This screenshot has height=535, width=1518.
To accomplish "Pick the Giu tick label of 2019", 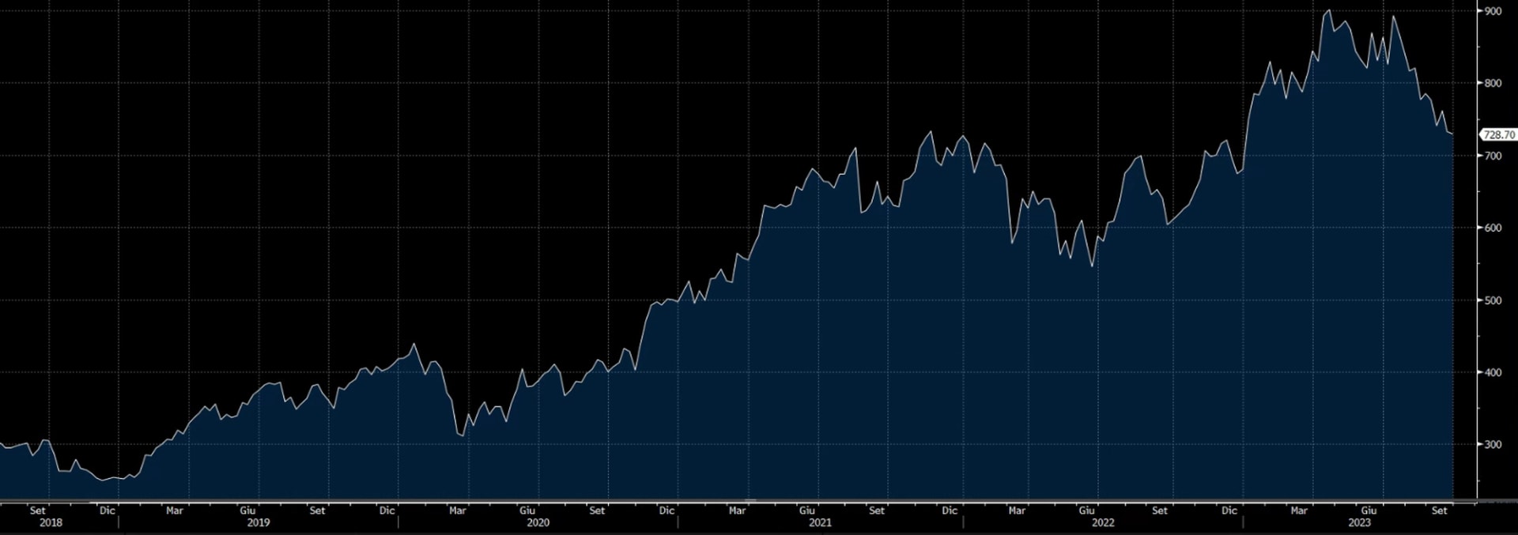I will coord(247,511).
